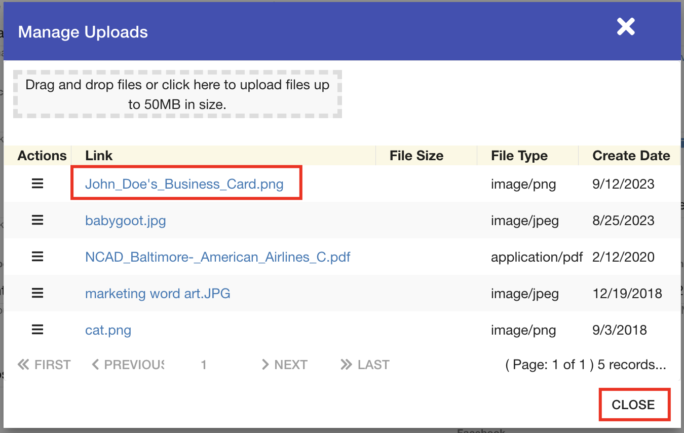
Task: Open the cat.png file link
Action: 108,330
